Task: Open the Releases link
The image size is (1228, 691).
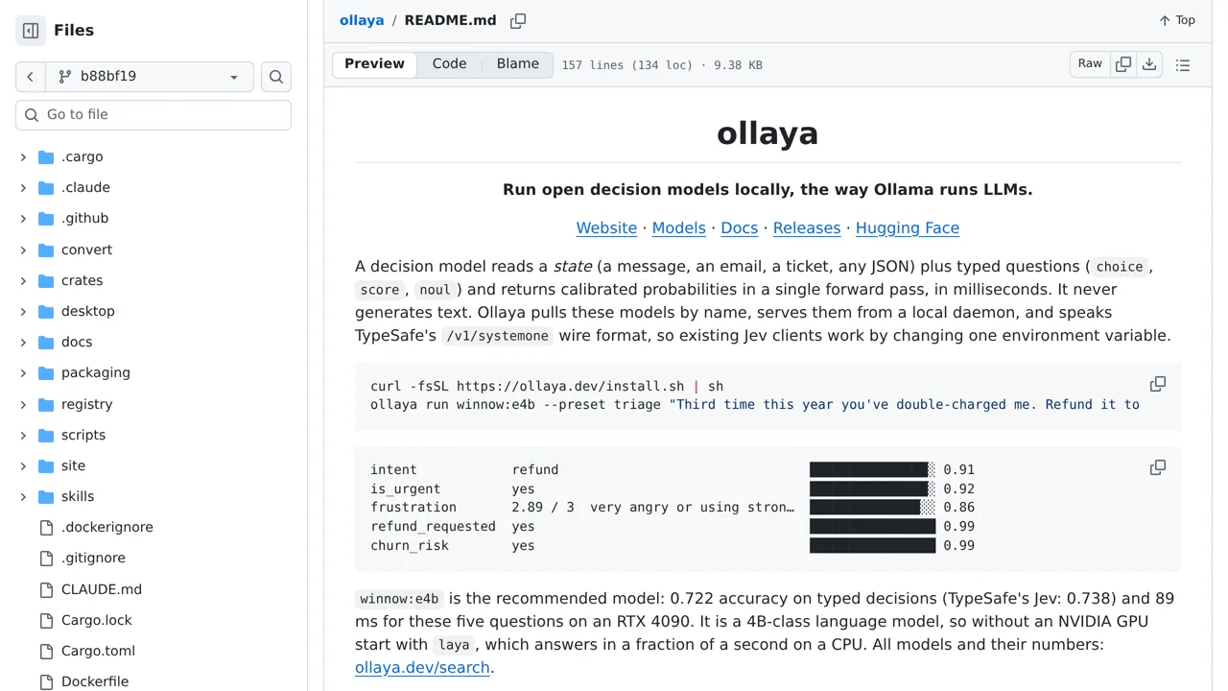Action: tap(807, 227)
